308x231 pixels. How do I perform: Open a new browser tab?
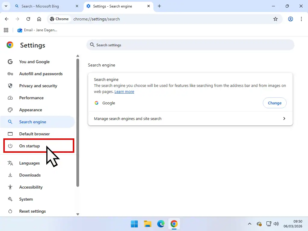click(x=160, y=6)
